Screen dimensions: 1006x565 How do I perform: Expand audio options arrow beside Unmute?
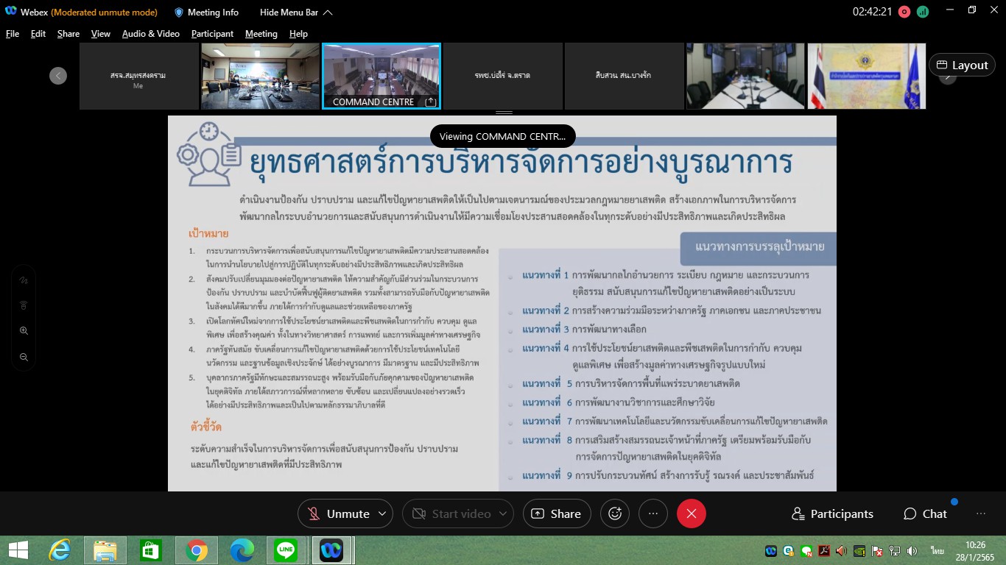381,514
